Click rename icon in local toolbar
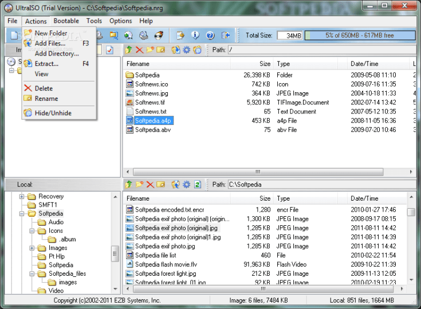The height and width of the screenshot is (309, 421). pyautogui.click(x=160, y=185)
